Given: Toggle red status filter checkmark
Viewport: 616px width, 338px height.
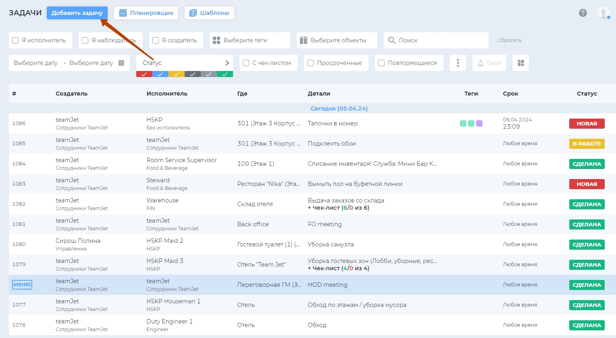Looking at the screenshot, I should [144, 74].
